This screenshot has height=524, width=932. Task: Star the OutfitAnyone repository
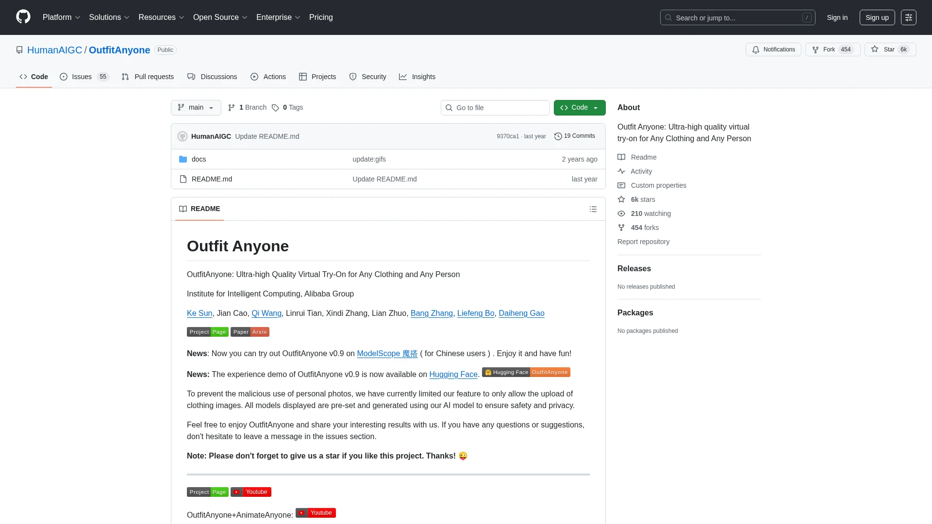(x=889, y=49)
